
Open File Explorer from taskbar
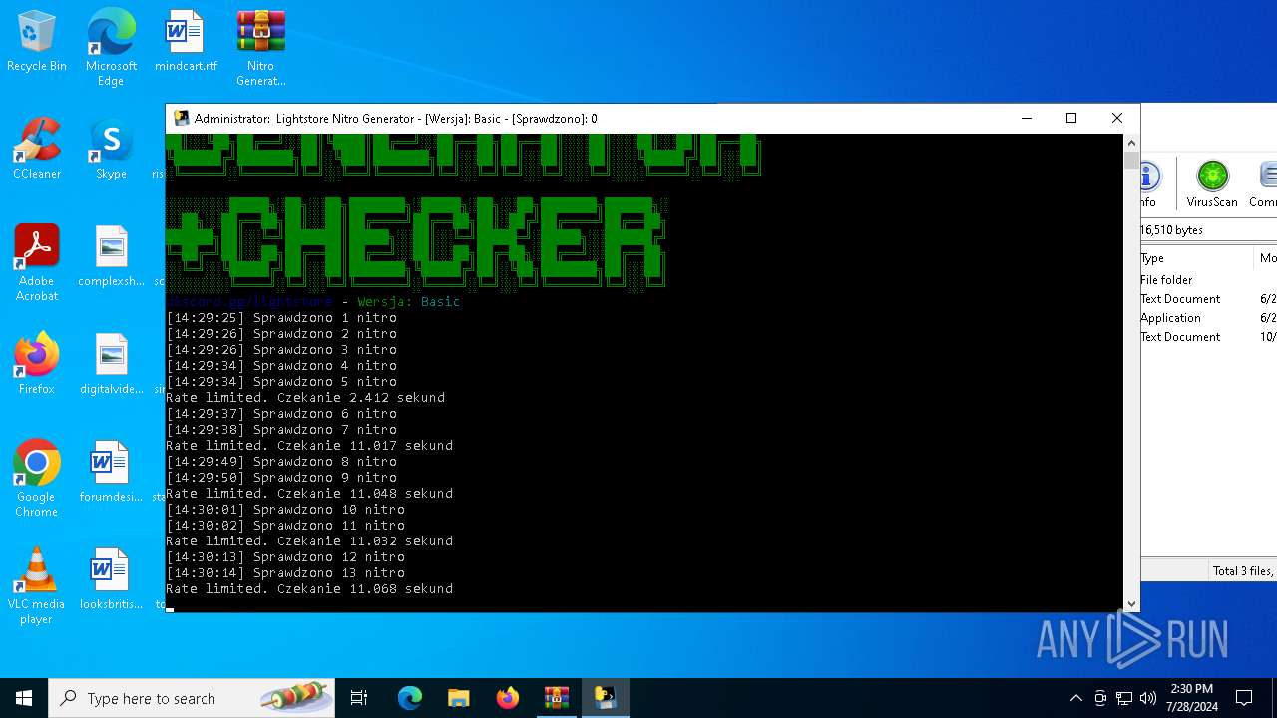pyautogui.click(x=458, y=698)
